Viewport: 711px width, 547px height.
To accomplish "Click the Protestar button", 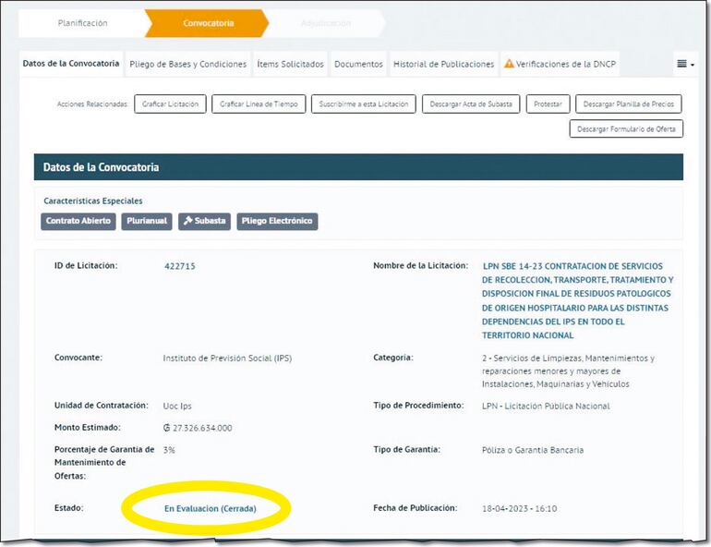I will tap(548, 104).
